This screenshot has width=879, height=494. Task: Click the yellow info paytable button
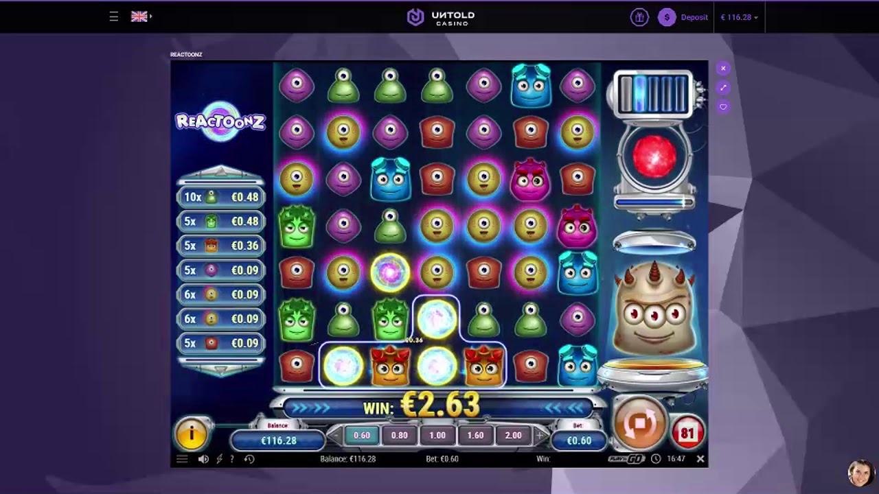[192, 434]
